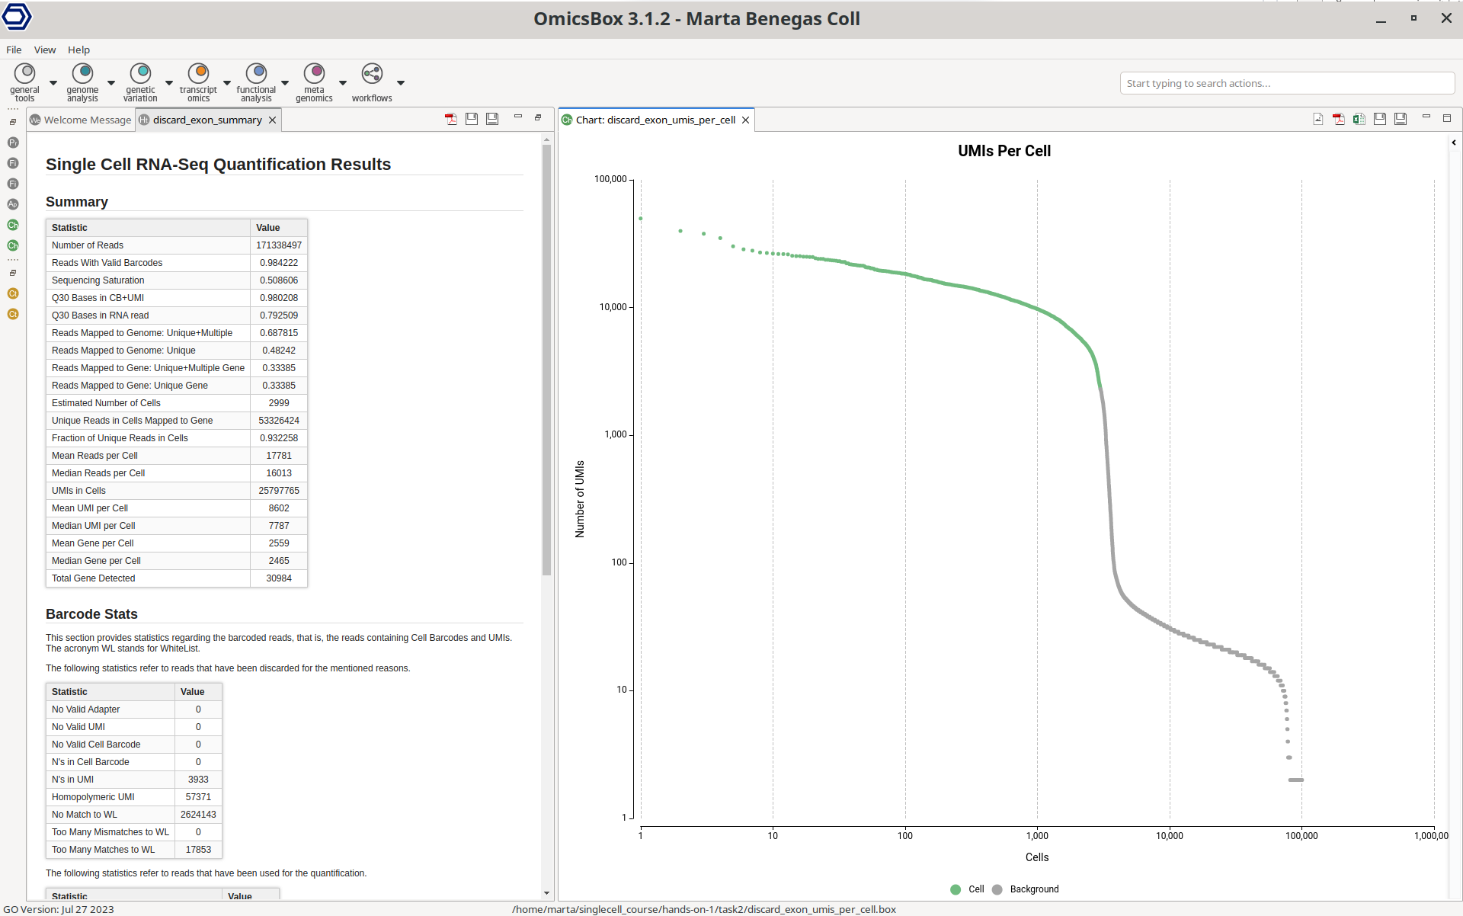This screenshot has width=1463, height=916.
Task: Toggle the Background series in chart legend
Action: click(x=1026, y=889)
